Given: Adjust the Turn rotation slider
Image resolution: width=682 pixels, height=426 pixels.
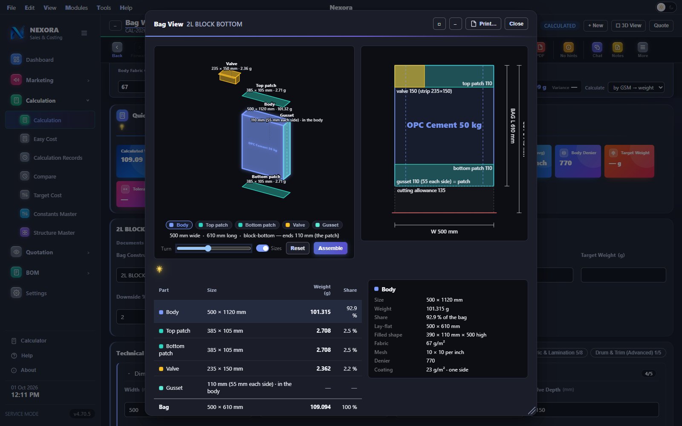Looking at the screenshot, I should tap(214, 248).
